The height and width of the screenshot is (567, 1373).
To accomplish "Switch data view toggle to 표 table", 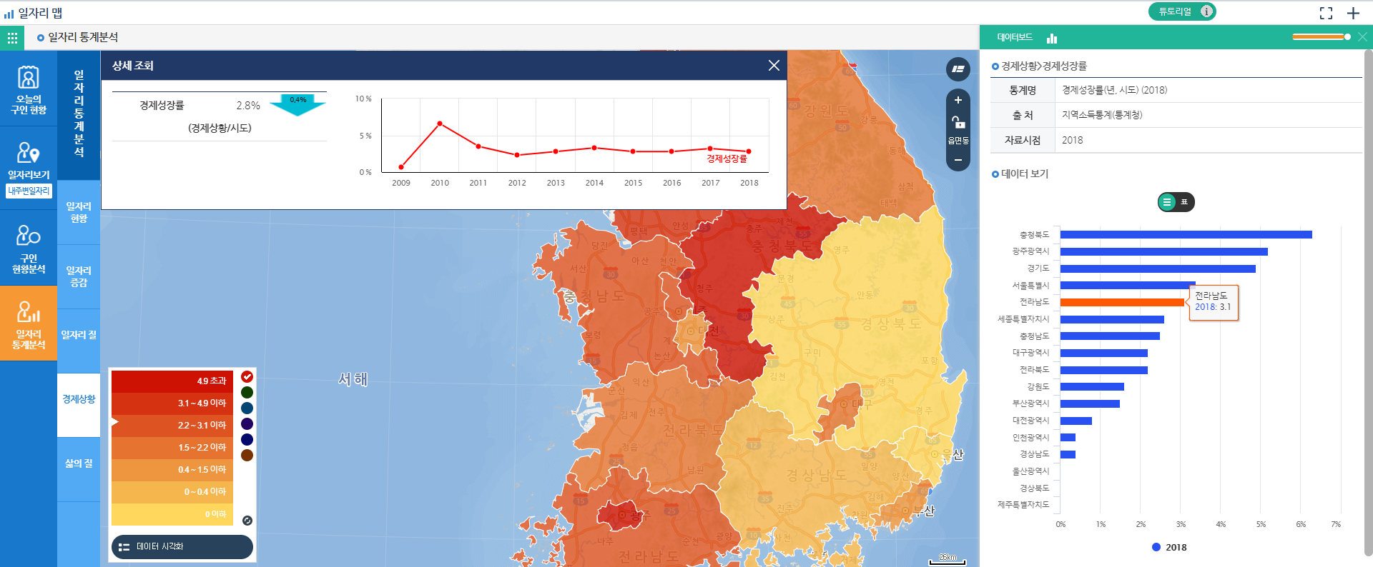I will click(1184, 202).
